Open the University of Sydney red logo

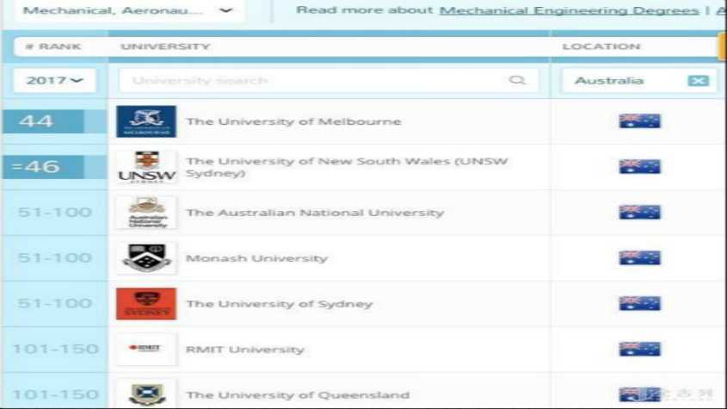click(x=146, y=304)
